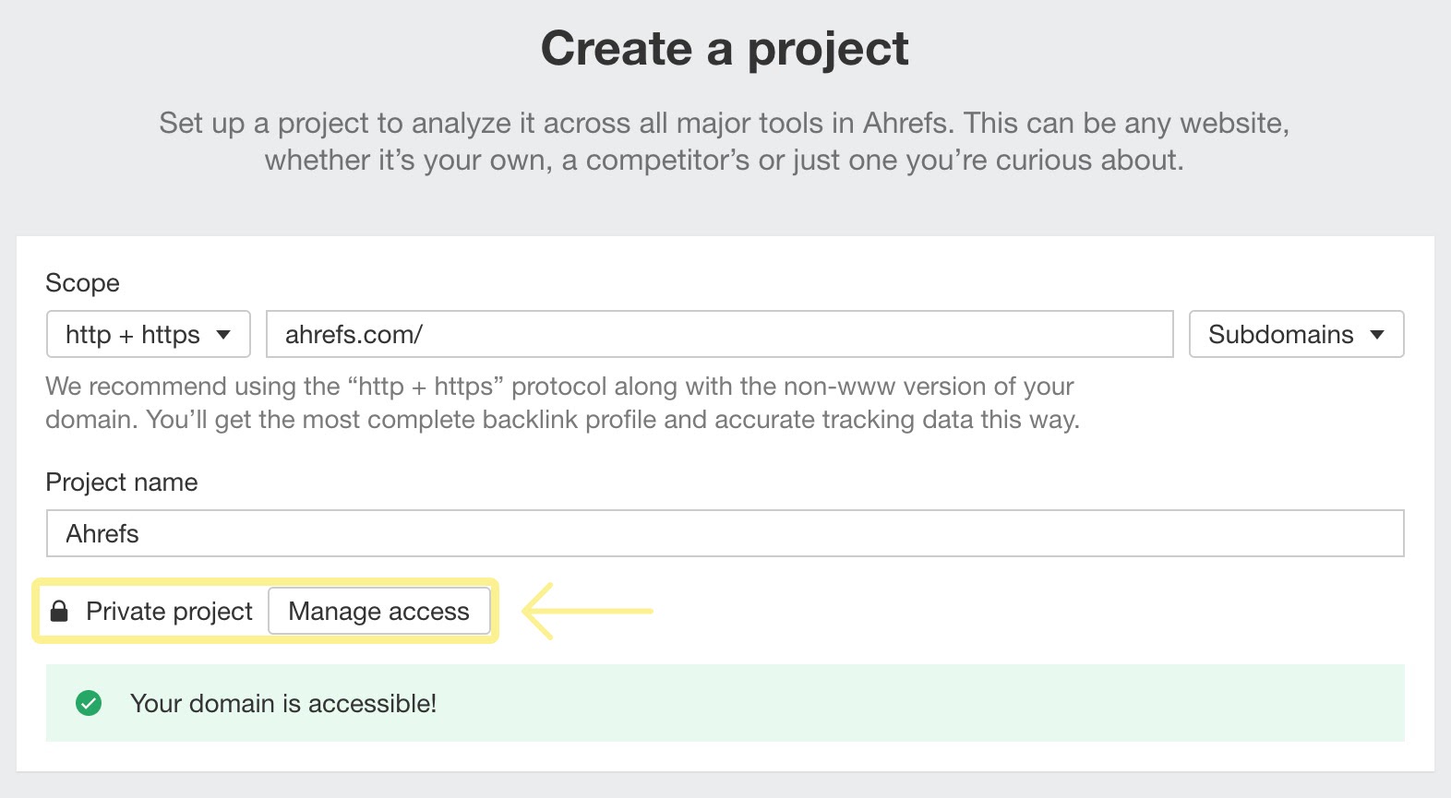Focus the ahrefs.com/ URL input field

(719, 334)
